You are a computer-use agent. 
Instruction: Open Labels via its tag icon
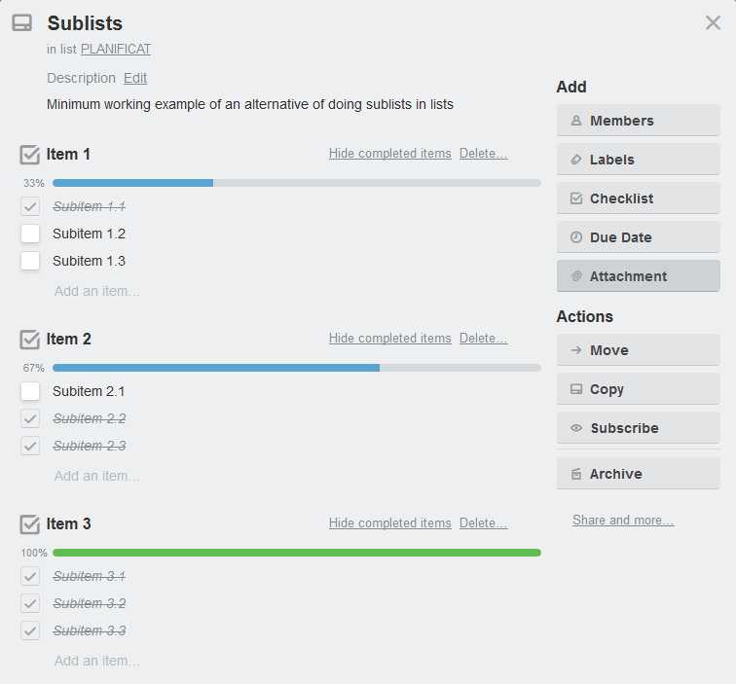point(576,160)
